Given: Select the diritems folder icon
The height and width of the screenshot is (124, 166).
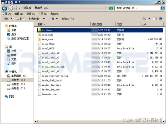Looking at the screenshot, I should (39, 30).
